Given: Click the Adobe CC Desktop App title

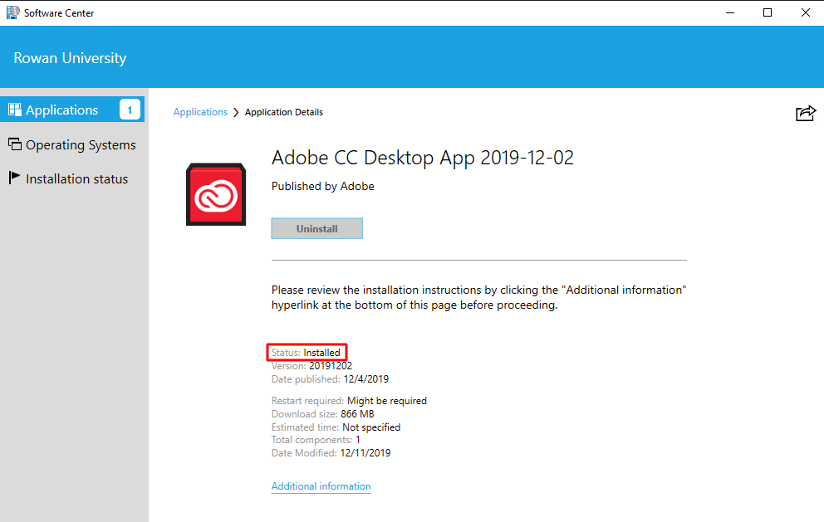Looking at the screenshot, I should [422, 158].
